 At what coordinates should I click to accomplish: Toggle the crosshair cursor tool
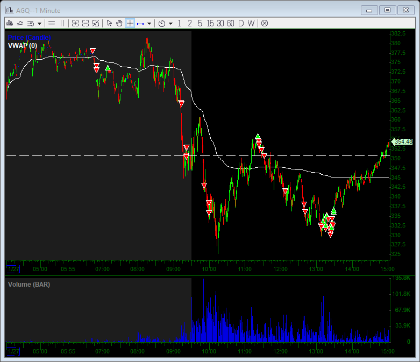point(130,23)
